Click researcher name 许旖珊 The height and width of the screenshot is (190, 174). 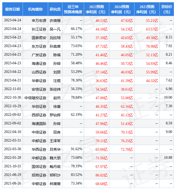click(x=55, y=21)
